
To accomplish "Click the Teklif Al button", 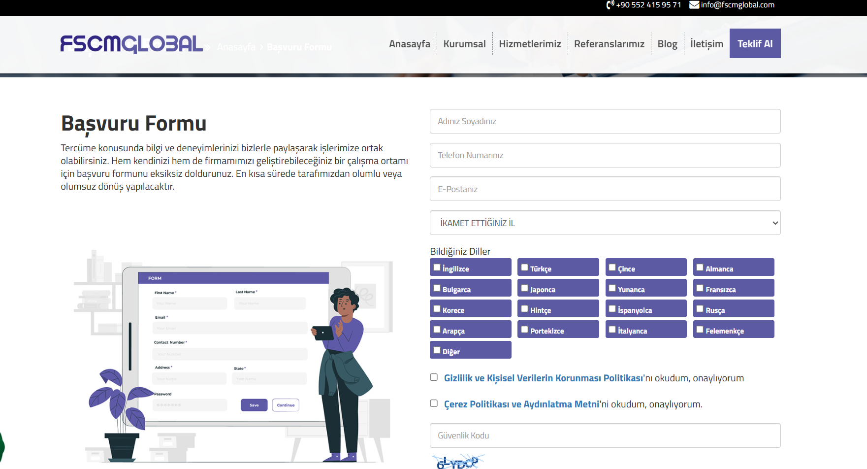I will [x=755, y=43].
